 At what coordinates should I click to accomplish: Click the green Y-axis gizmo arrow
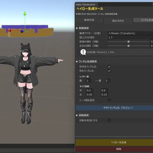tap(25, 13)
